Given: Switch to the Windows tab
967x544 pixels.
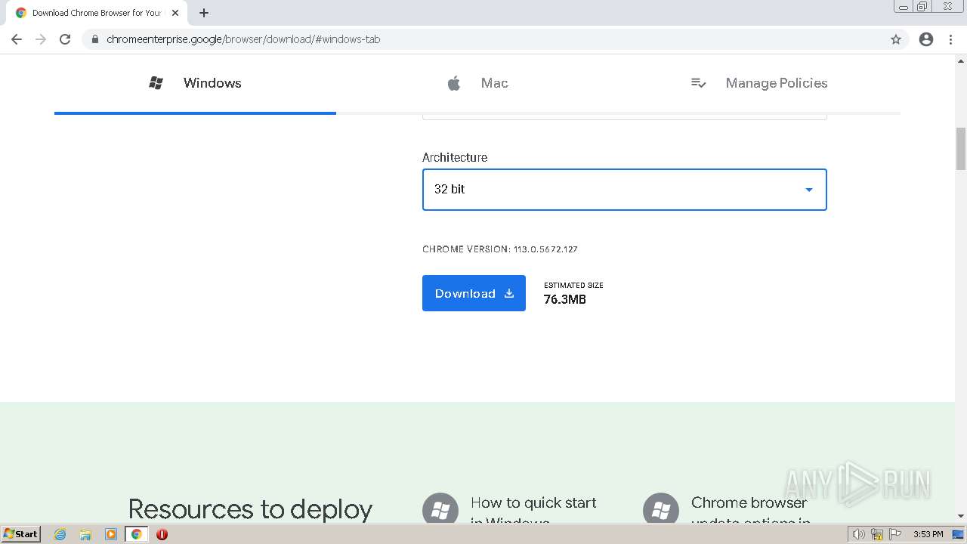Looking at the screenshot, I should (x=195, y=83).
